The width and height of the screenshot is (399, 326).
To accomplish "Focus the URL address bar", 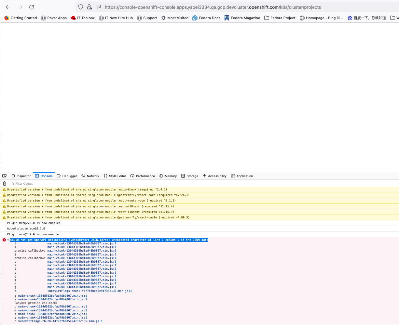I will [x=213, y=7].
